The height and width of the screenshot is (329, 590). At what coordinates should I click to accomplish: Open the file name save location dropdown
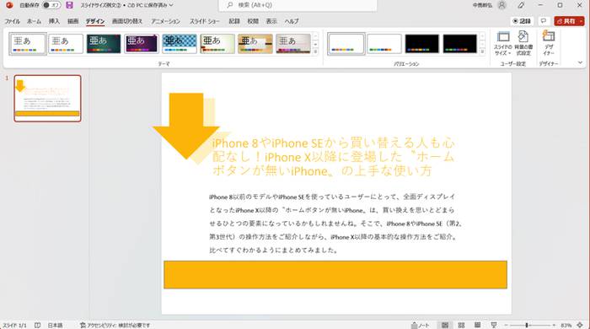click(171, 5)
